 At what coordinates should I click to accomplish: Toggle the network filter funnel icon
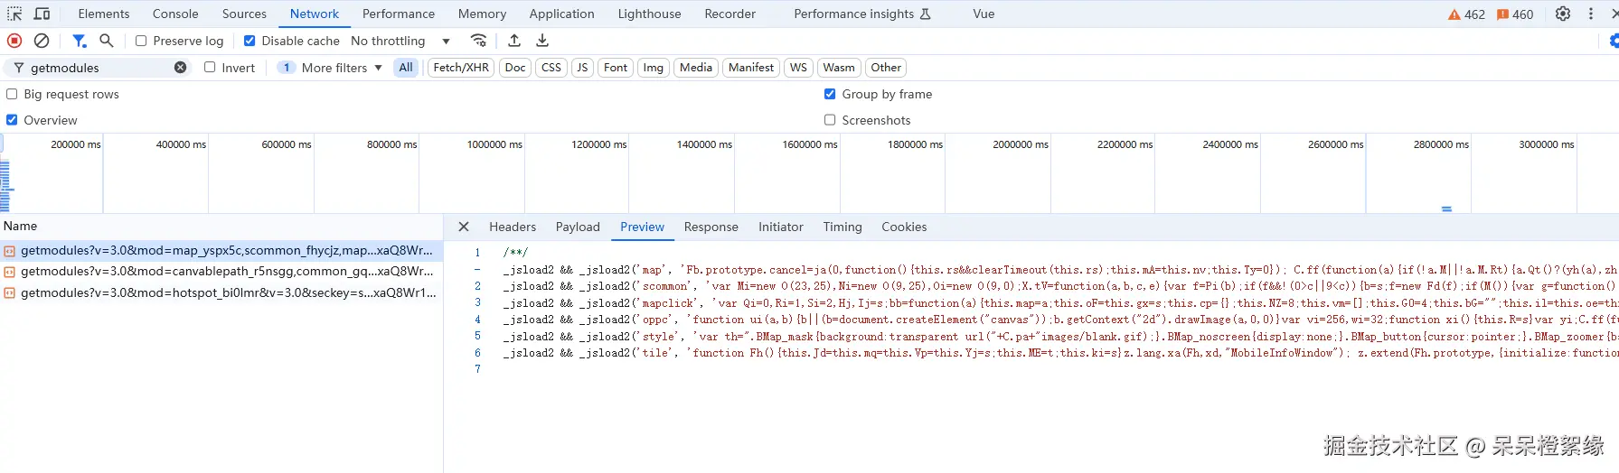pos(80,41)
